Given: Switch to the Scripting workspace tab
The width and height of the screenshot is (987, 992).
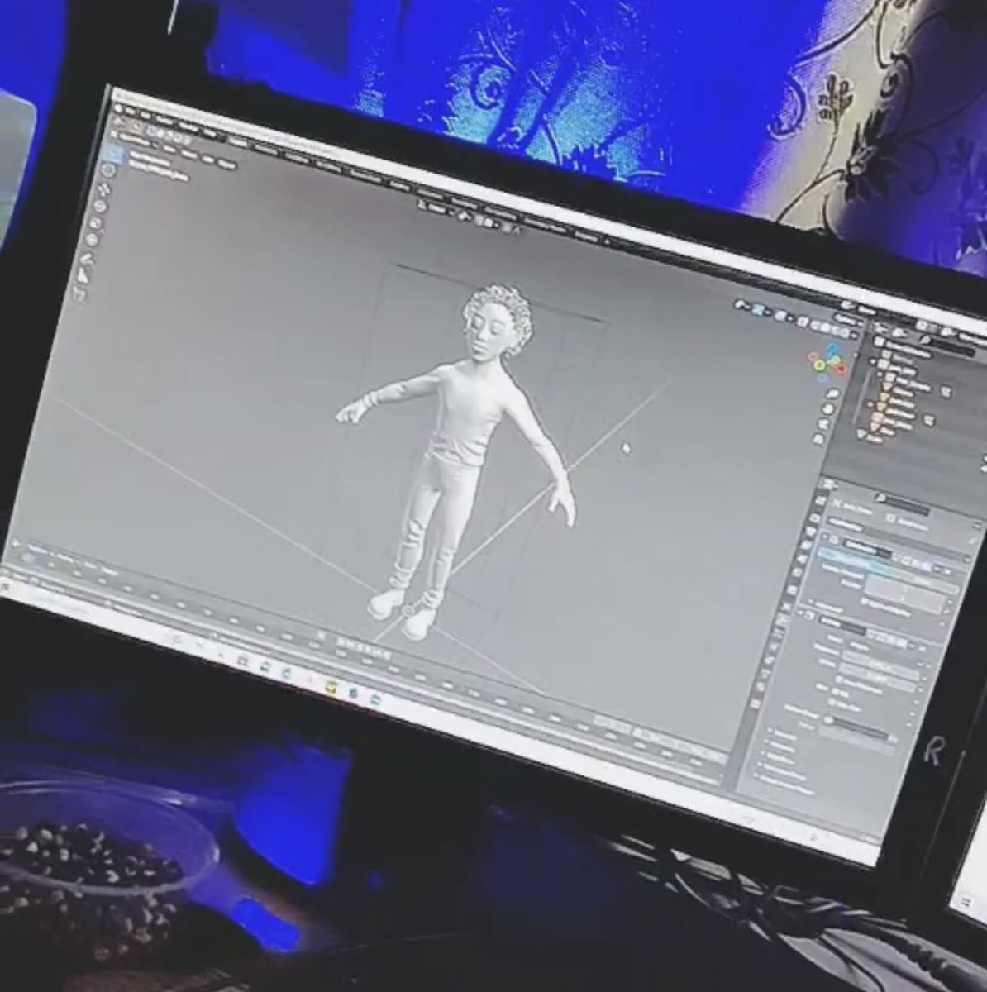Looking at the screenshot, I should [x=585, y=236].
